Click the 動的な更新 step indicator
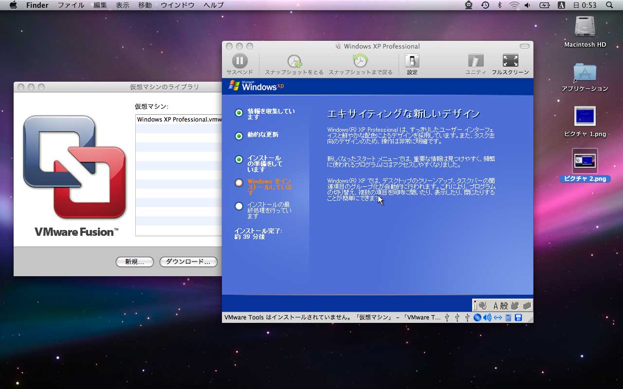 pyautogui.click(x=238, y=136)
